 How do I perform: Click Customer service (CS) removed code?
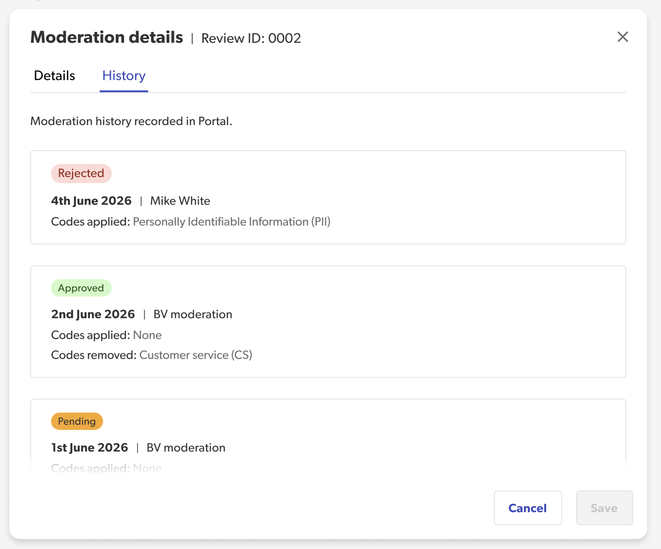(196, 355)
